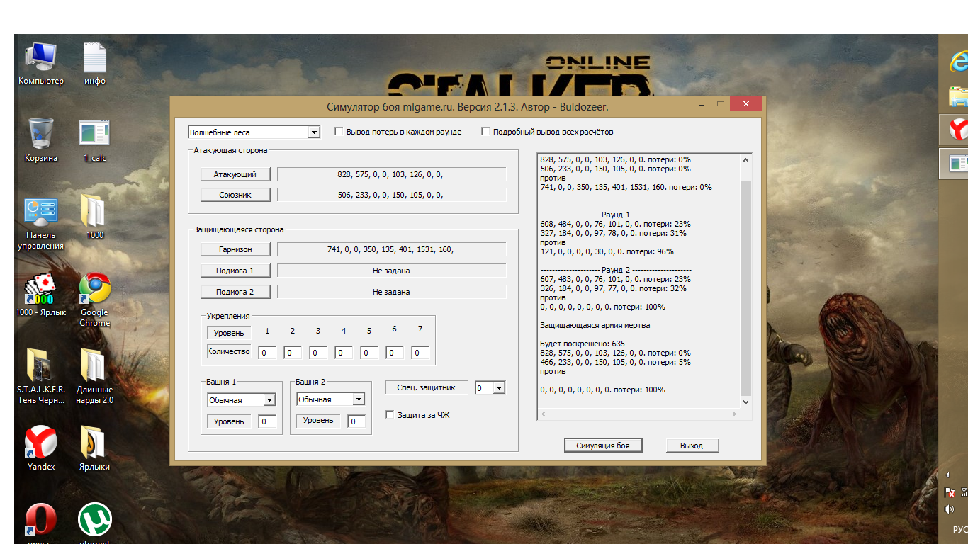
Task: Click the Атакующий button
Action: [x=235, y=174]
